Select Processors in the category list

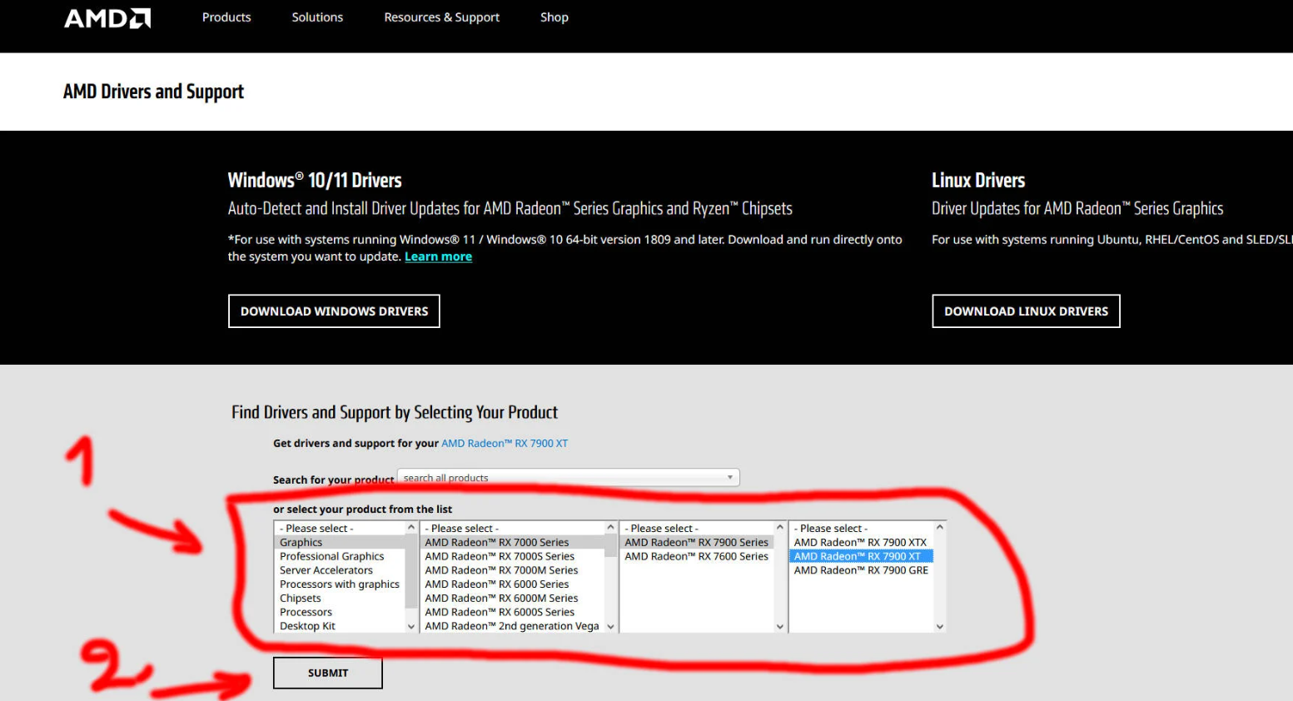coord(340,612)
